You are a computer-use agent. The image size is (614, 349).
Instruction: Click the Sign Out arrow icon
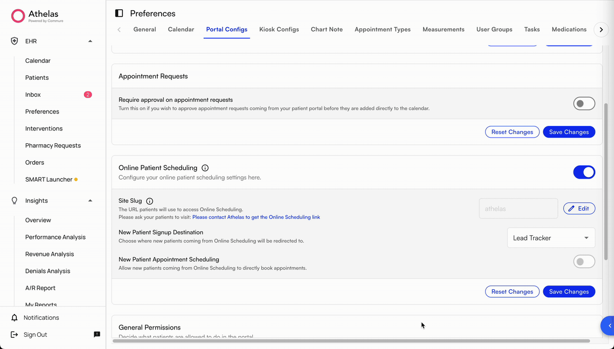(x=14, y=335)
